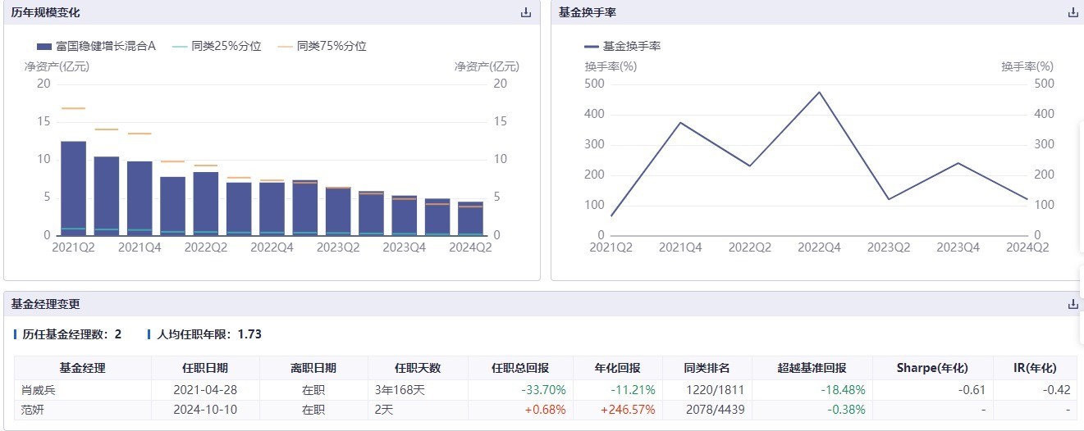The image size is (1084, 431).
Task: Click the 同类排名 column header
Action: pos(707,368)
